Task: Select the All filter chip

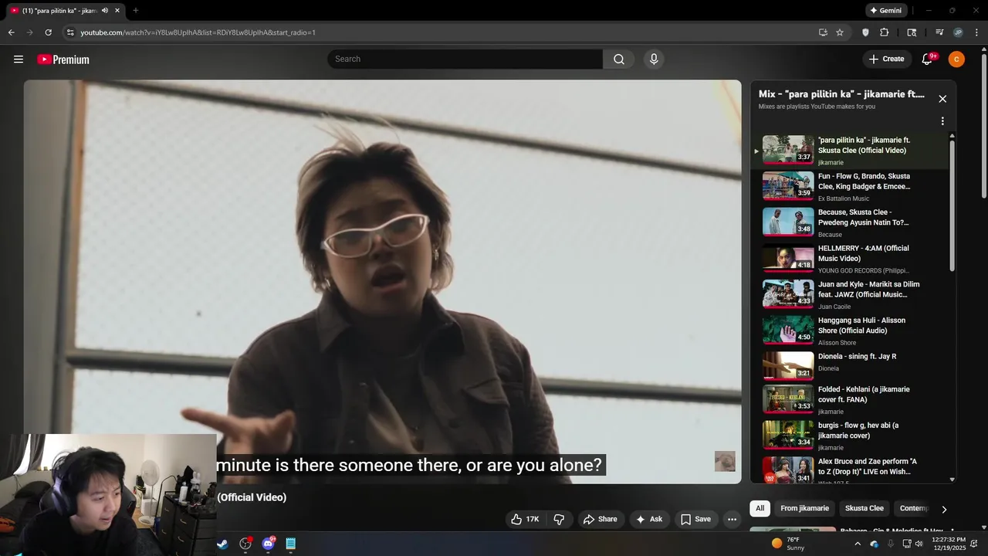Action: (760, 508)
